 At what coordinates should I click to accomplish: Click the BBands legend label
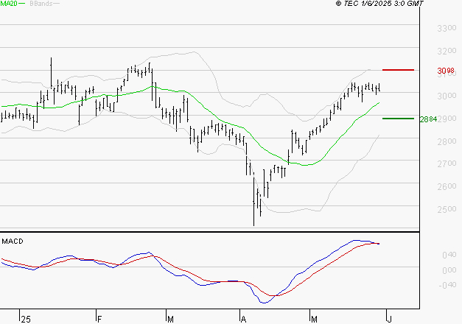[41, 4]
